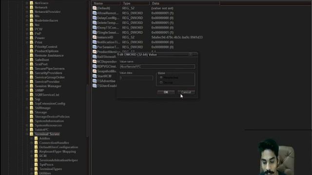Cancel the Edit DWORD dialog

pos(186,92)
